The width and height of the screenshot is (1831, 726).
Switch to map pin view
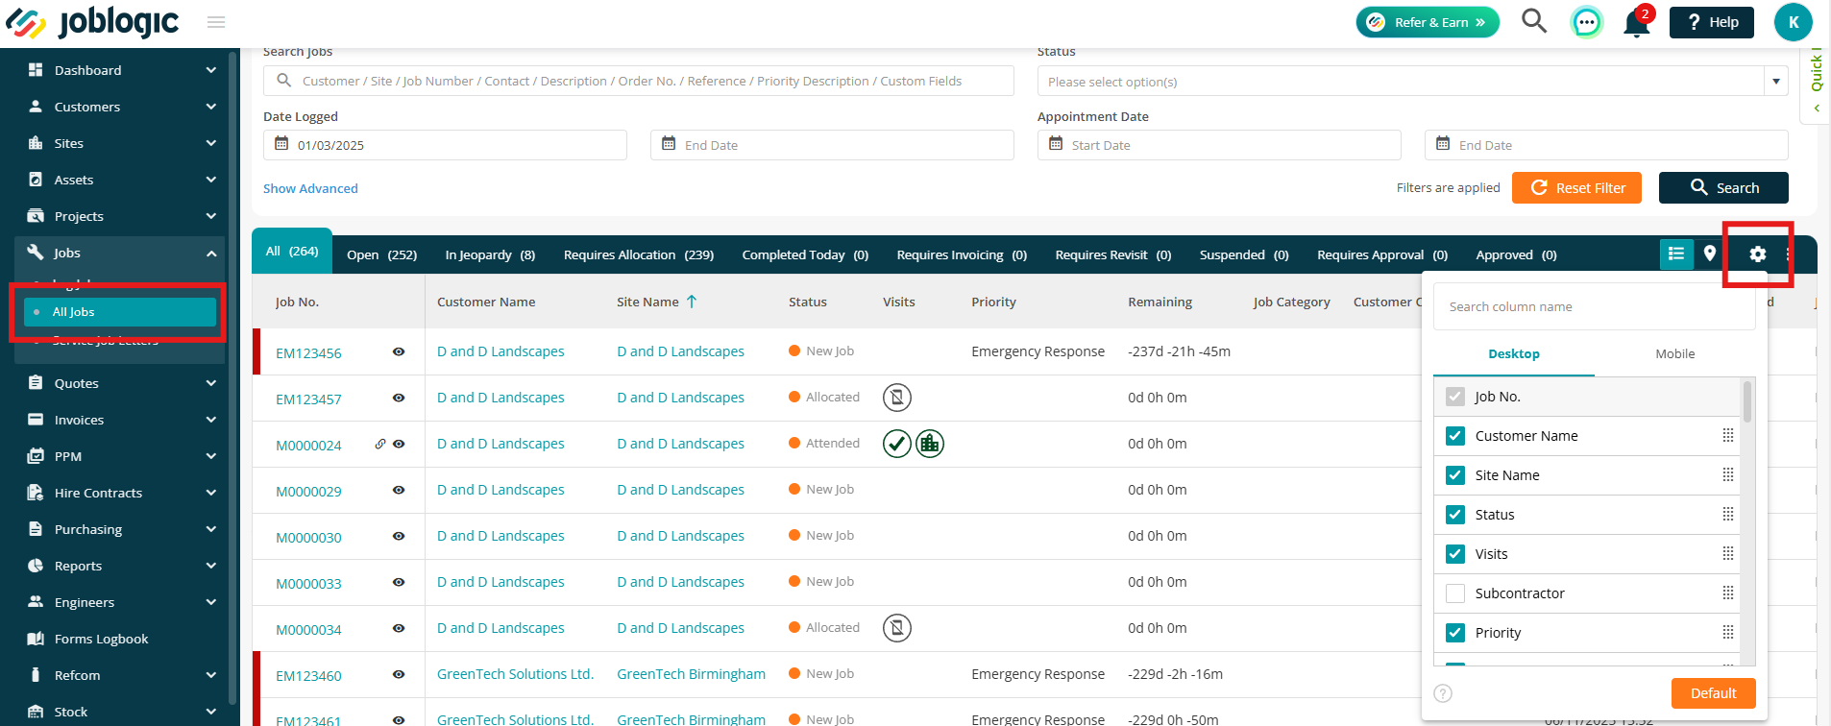1710,254
